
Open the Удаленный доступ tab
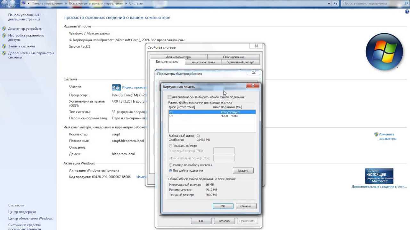241,62
